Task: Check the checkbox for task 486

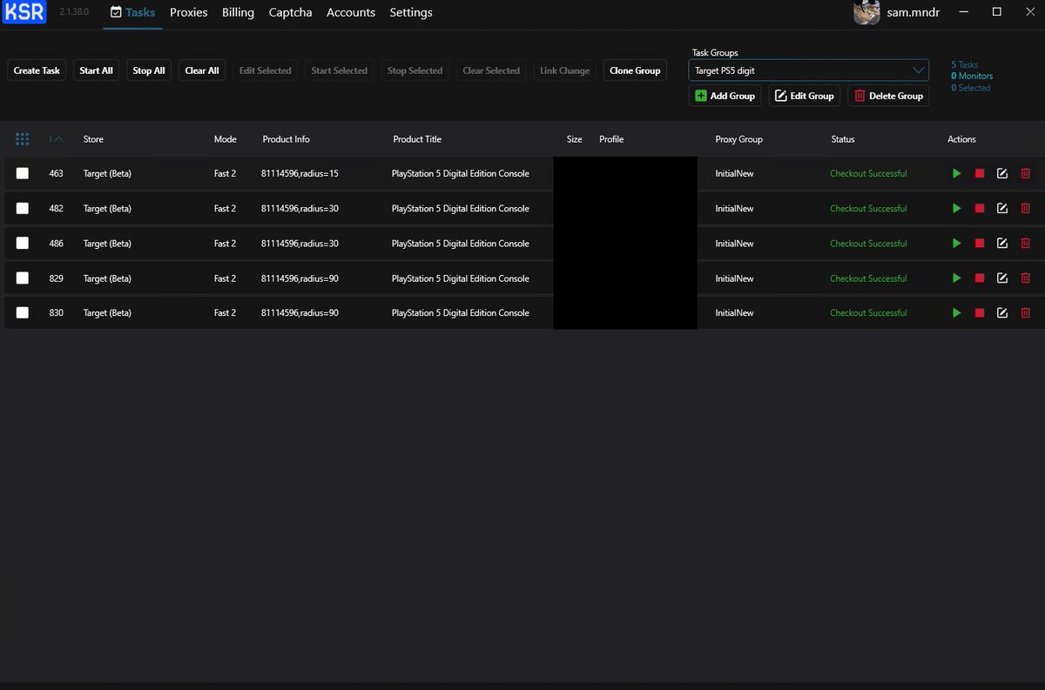Action: [x=23, y=244]
